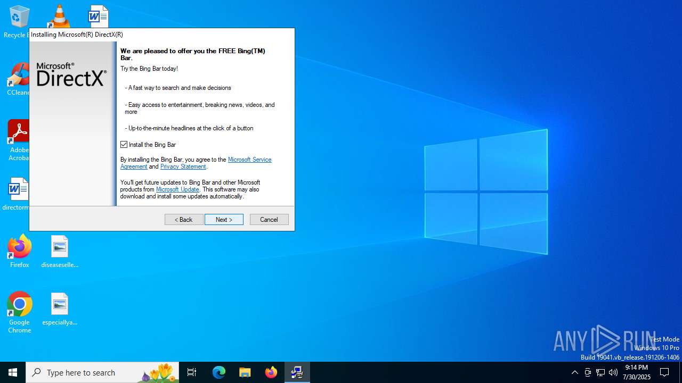Launch Microsoft Edge from the taskbar
Image resolution: width=682 pixels, height=383 pixels.
click(x=219, y=372)
